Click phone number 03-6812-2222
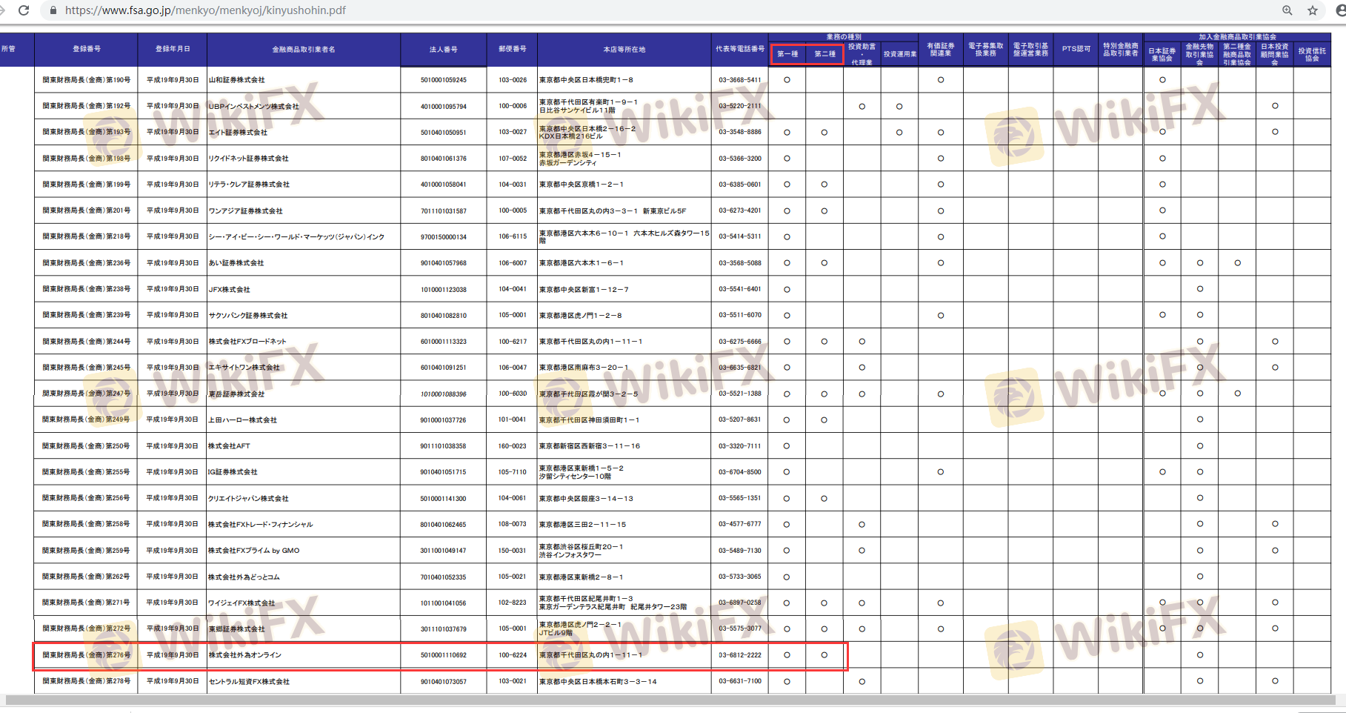Image resolution: width=1346 pixels, height=713 pixels. pyautogui.click(x=739, y=655)
